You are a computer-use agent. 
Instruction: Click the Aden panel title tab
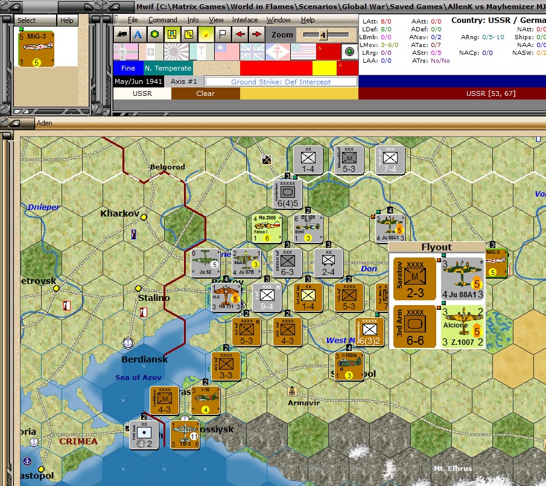click(45, 123)
